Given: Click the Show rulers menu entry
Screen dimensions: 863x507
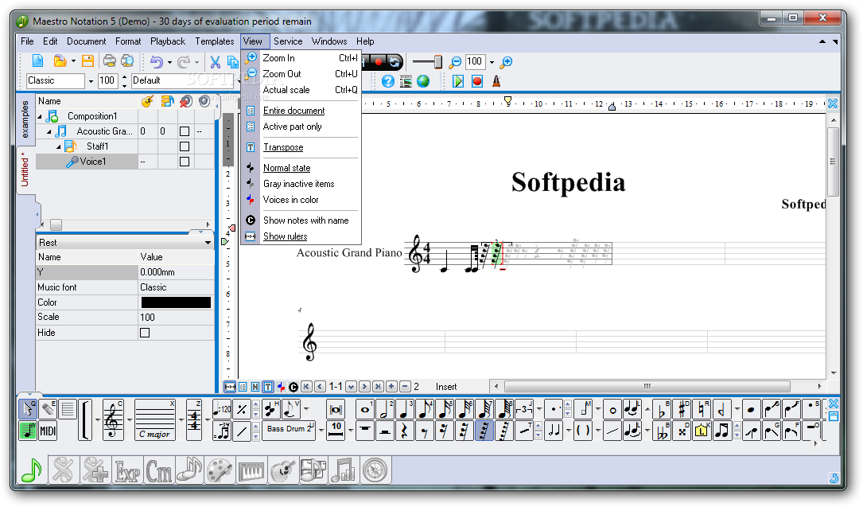Looking at the screenshot, I should 301,236.
